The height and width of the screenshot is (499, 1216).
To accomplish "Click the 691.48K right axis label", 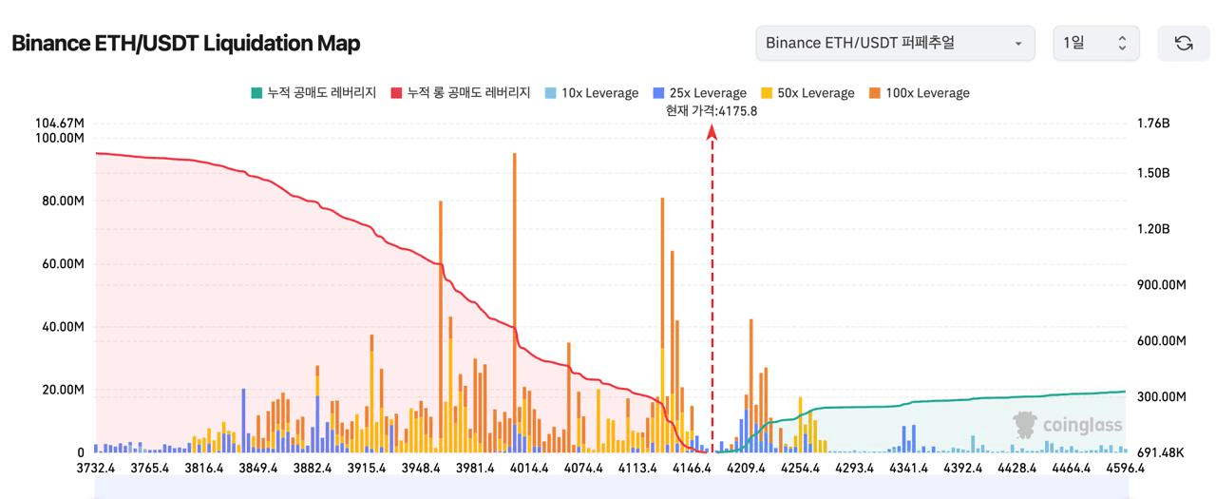I will [1159, 452].
